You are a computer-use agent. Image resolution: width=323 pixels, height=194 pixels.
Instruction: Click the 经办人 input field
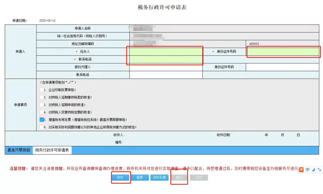(166, 51)
